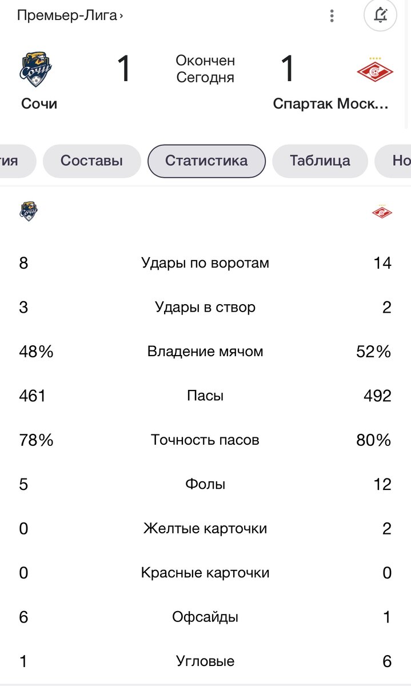411x686 pixels.
Task: Select the Владение мячом possession stat row
Action: pos(206,351)
